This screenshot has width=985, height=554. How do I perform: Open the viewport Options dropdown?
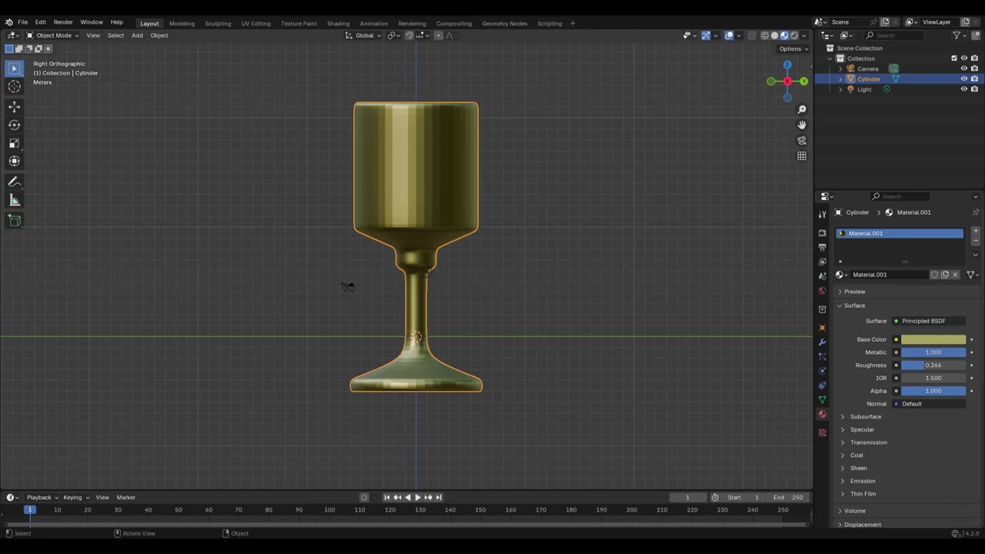[x=793, y=48]
